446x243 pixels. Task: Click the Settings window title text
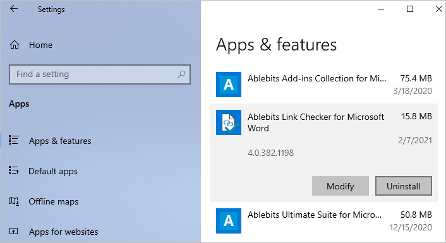[51, 9]
